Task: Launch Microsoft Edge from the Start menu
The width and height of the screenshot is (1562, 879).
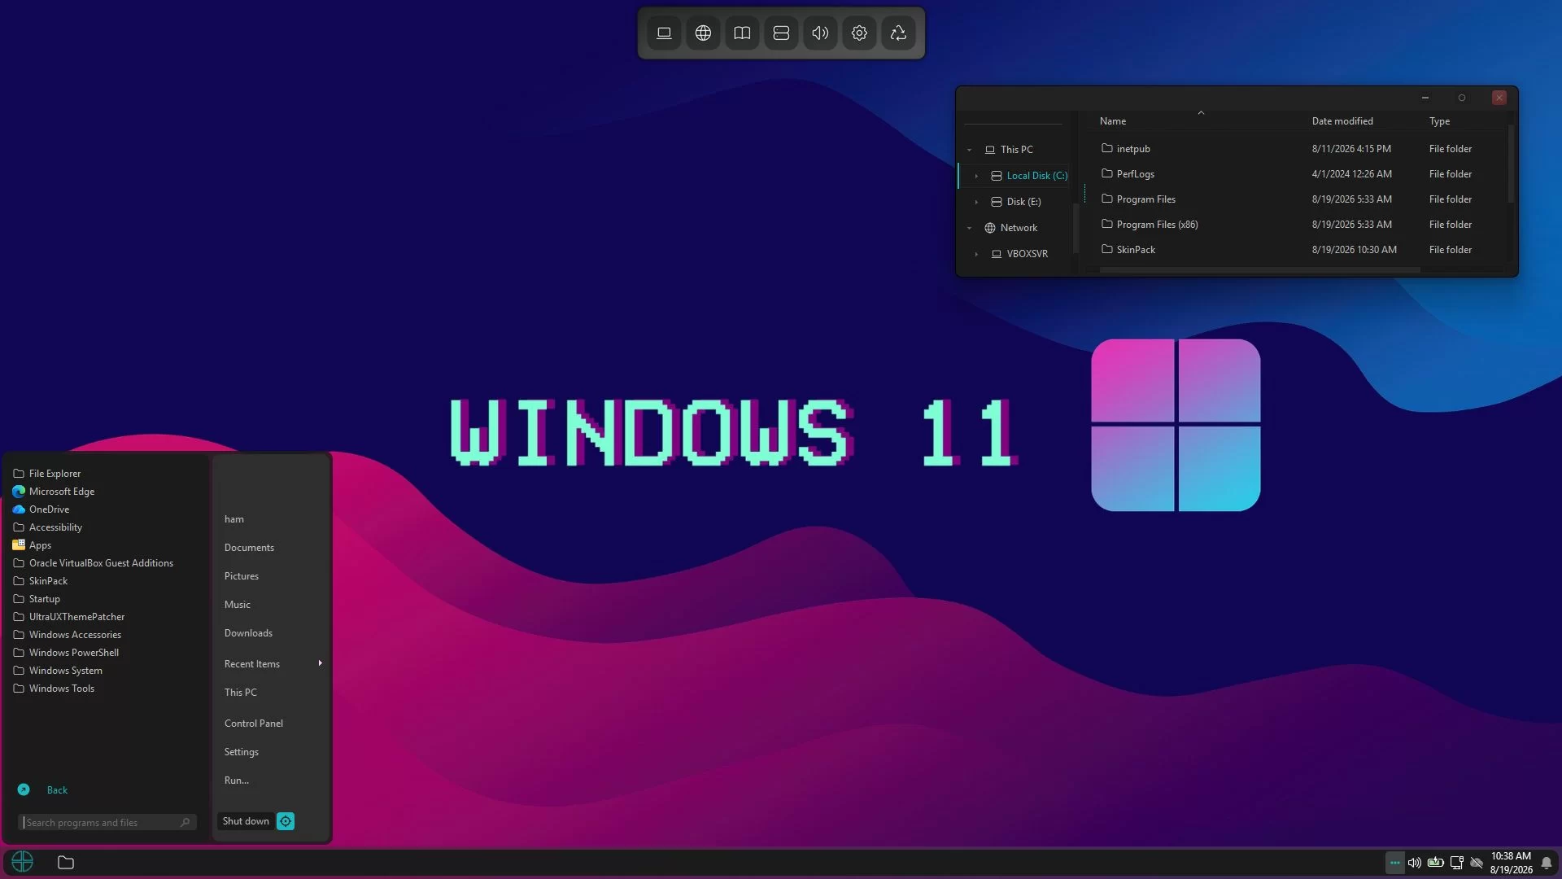Action: coord(62,492)
